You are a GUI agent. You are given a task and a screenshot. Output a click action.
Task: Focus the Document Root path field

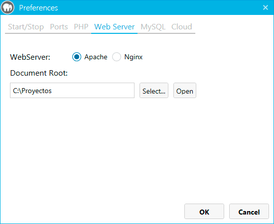[72, 91]
